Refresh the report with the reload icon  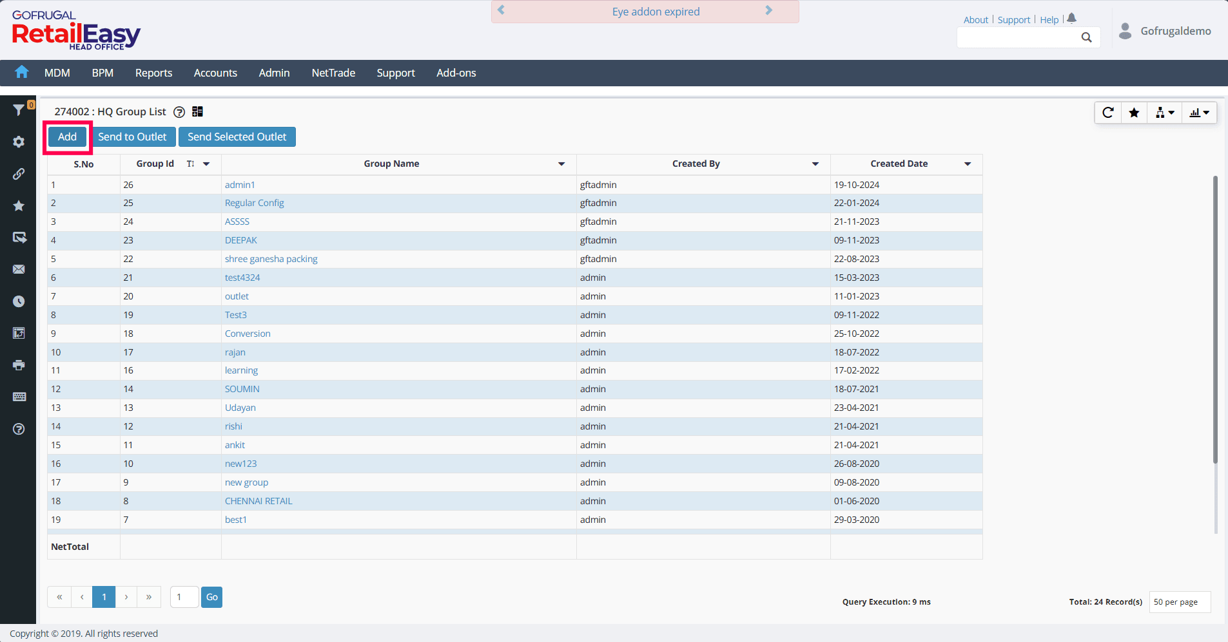coord(1108,113)
